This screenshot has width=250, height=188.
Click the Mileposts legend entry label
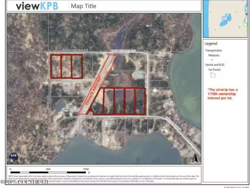pos(215,55)
